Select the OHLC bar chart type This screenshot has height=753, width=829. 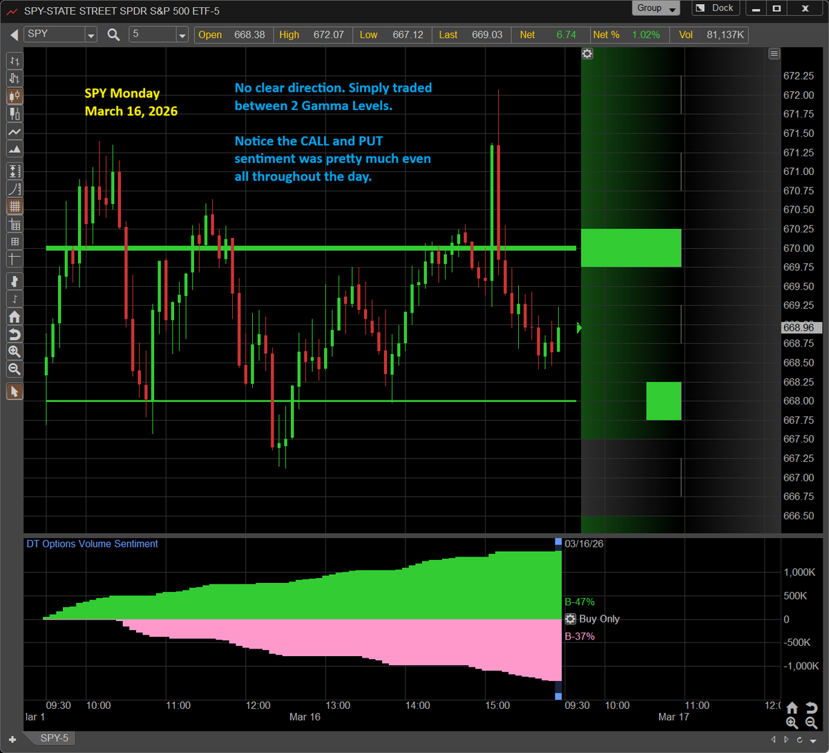14,61
